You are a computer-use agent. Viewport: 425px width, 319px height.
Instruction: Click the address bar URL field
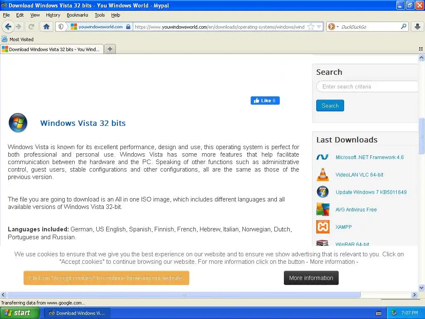click(x=220, y=27)
